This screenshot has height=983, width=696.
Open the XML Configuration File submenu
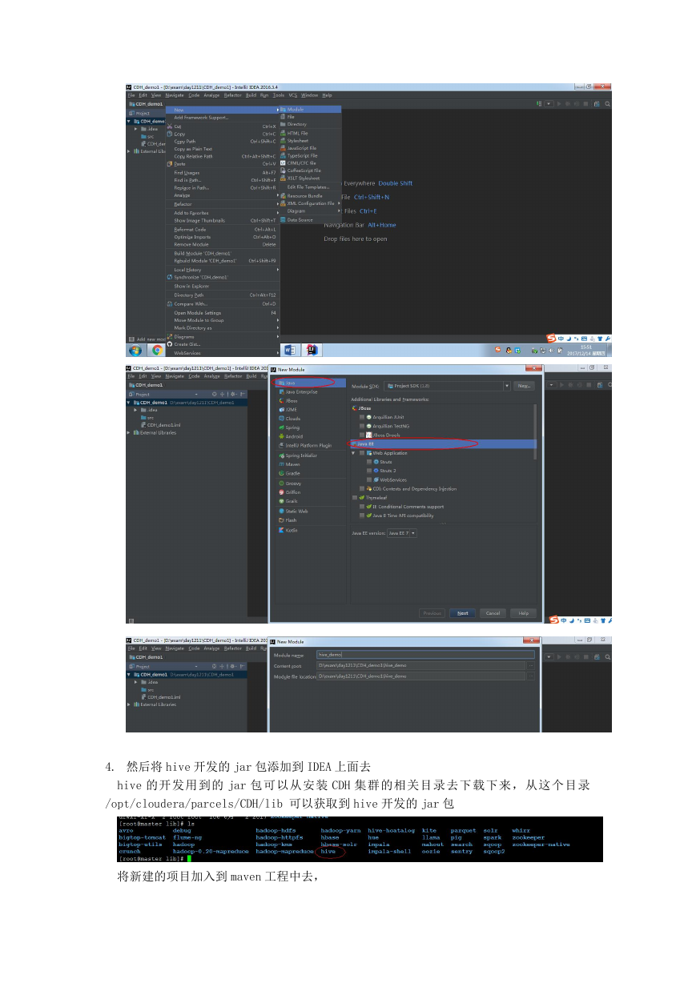click(x=310, y=203)
